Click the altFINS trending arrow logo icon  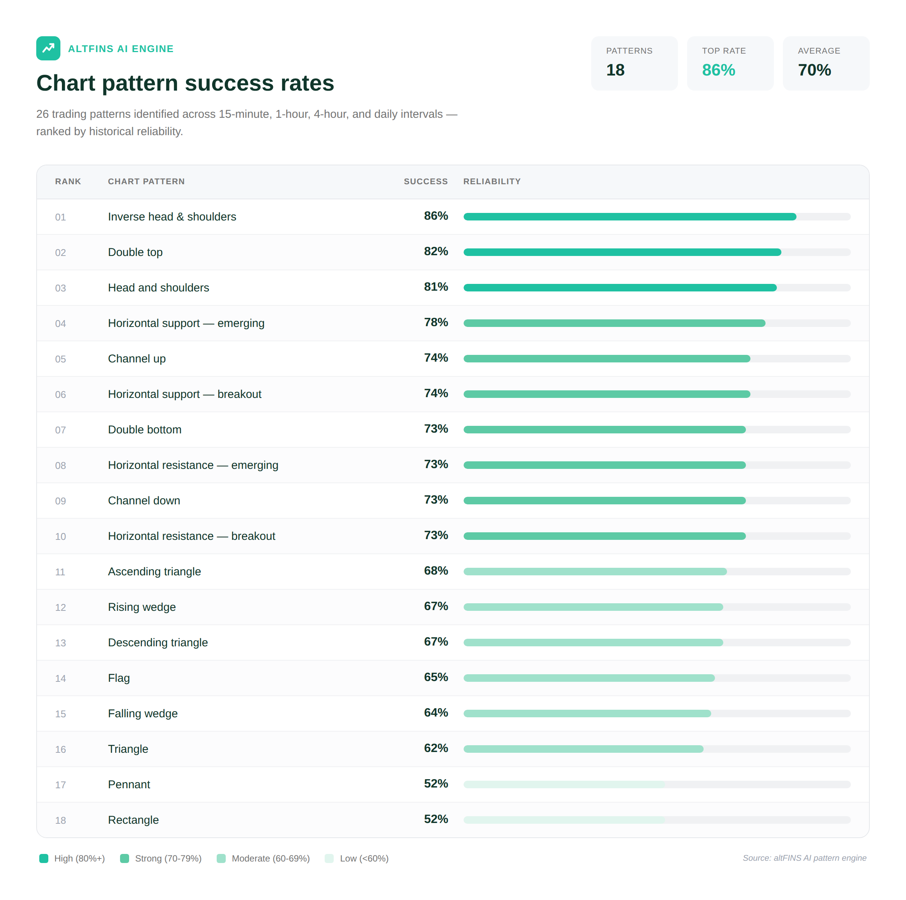[48, 48]
